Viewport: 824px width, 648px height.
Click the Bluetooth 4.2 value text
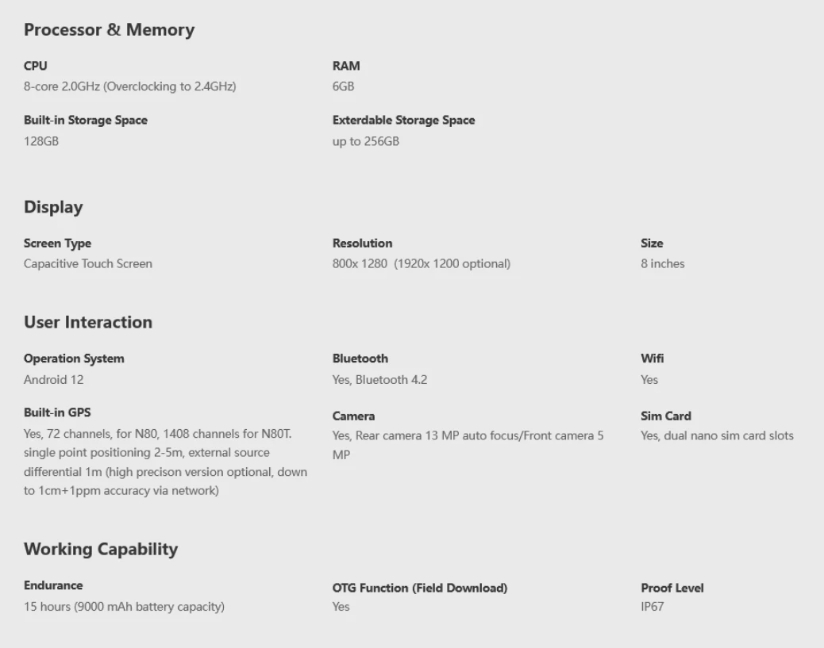tap(379, 380)
